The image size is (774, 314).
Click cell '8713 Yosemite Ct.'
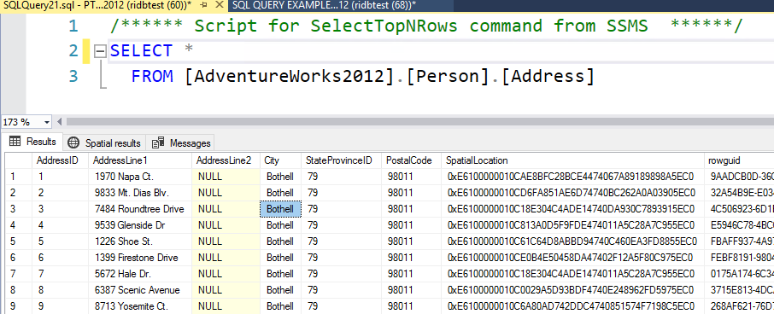(x=140, y=306)
